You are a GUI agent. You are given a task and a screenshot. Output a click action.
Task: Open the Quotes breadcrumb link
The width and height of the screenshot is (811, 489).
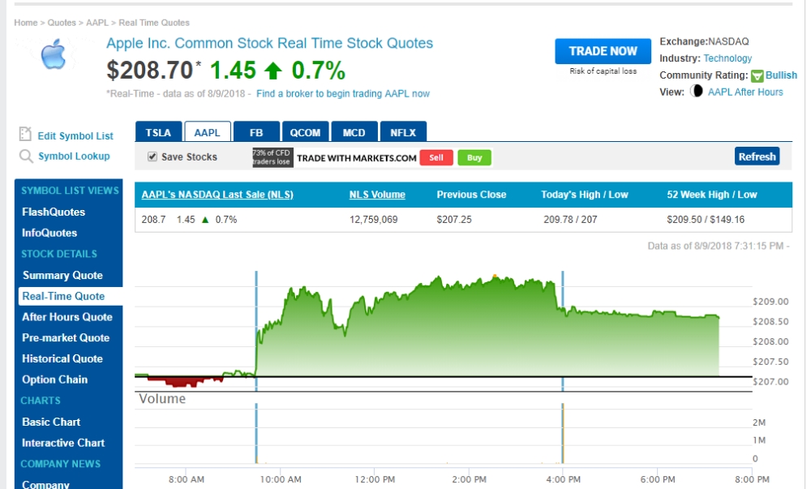(x=62, y=23)
